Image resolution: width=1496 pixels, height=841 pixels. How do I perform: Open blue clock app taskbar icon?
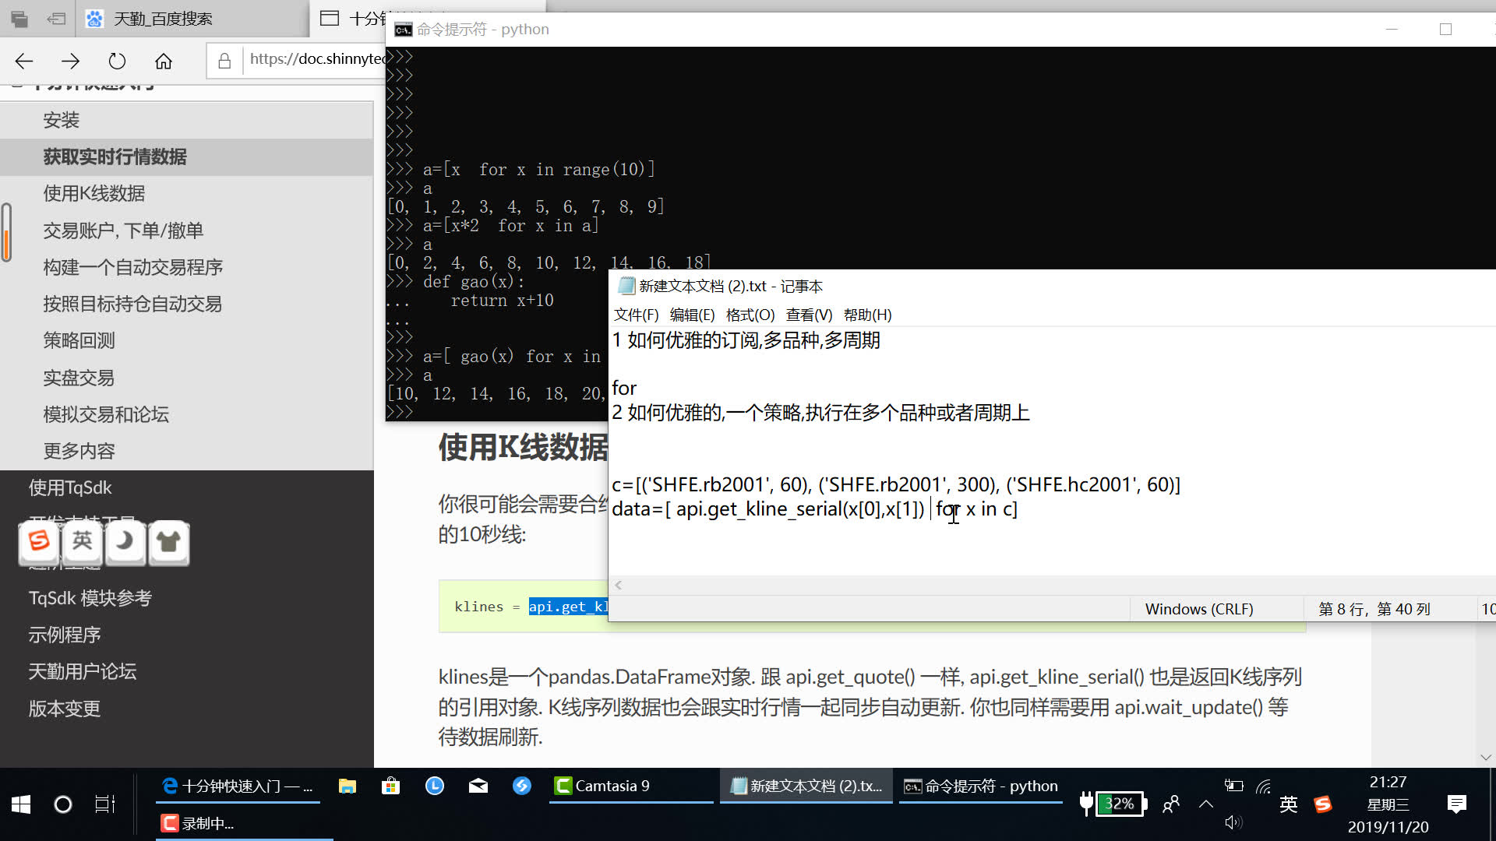[435, 786]
